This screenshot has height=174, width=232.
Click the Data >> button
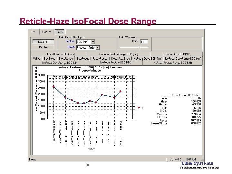click(x=43, y=42)
